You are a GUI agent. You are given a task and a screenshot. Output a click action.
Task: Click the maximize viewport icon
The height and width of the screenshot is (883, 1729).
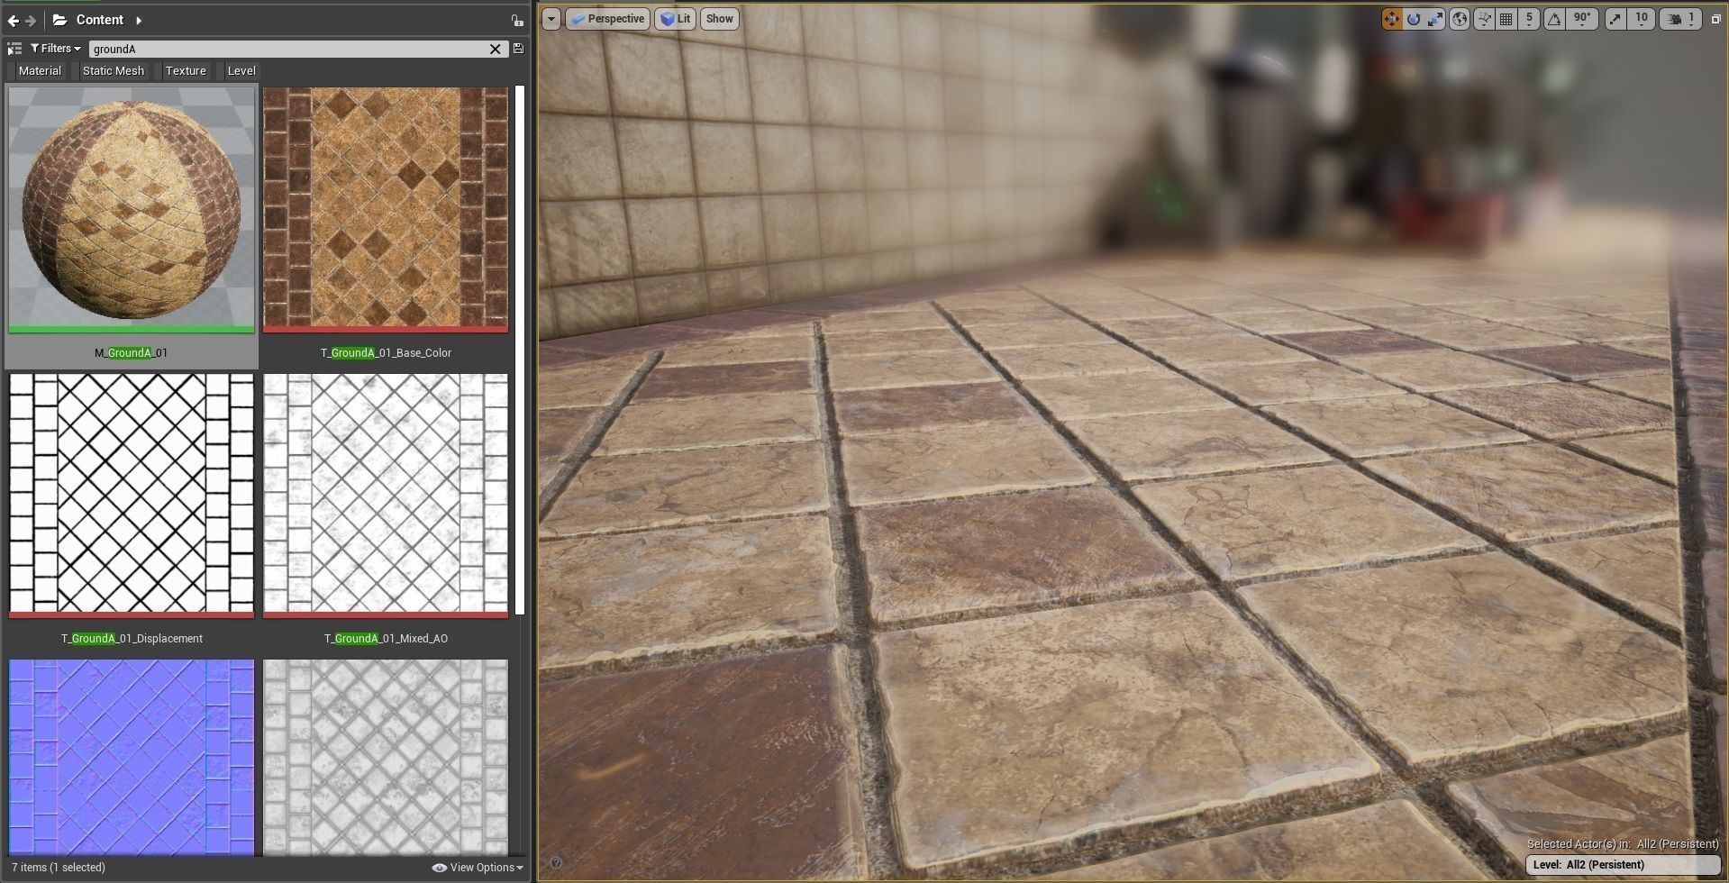click(x=1716, y=17)
